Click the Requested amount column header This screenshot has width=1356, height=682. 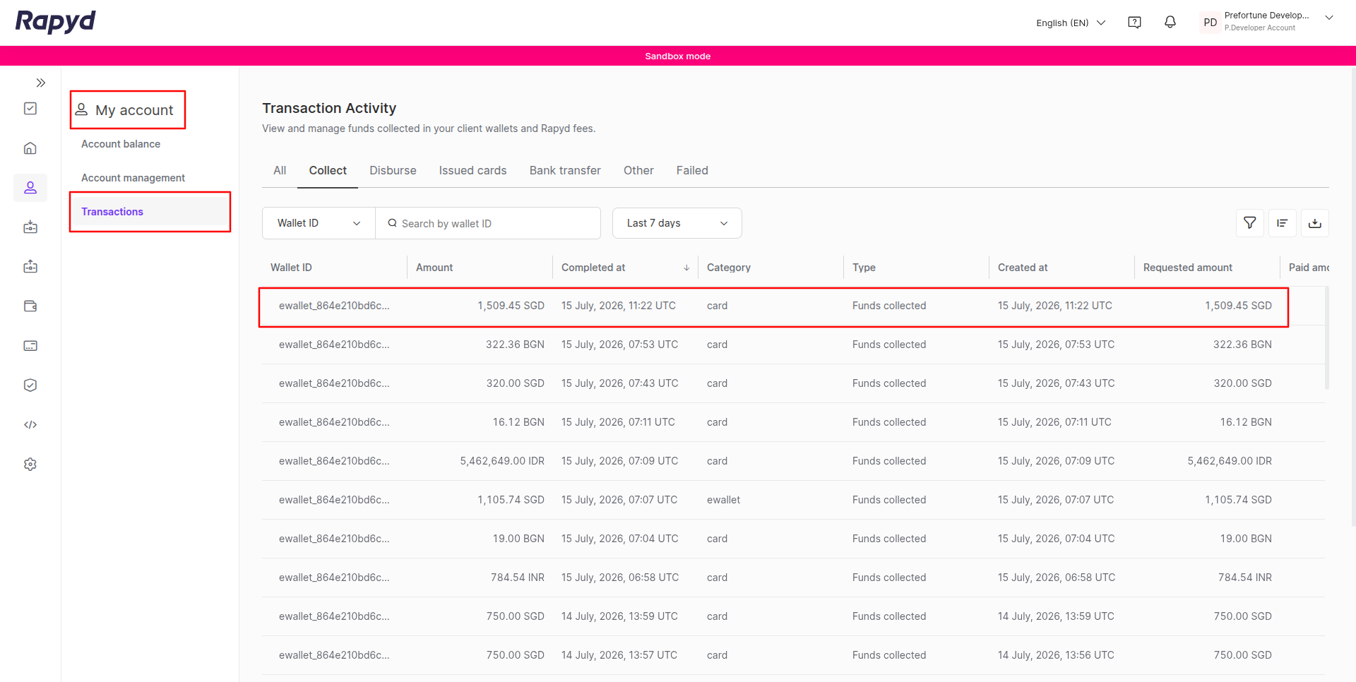[1188, 268]
